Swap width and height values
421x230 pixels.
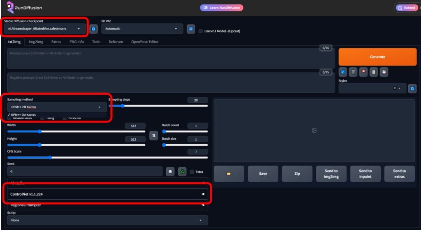click(154, 135)
